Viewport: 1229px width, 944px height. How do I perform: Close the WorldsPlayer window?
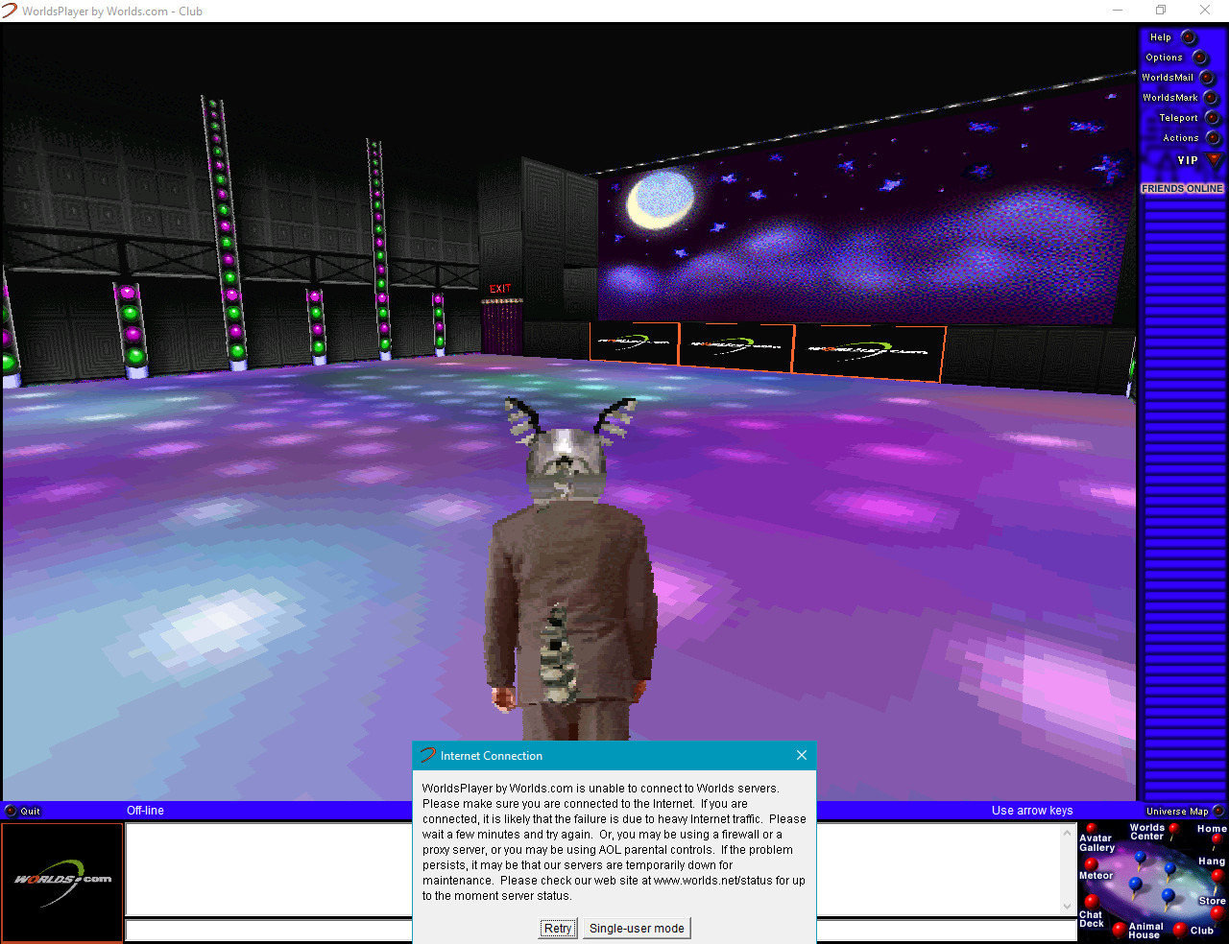[x=1205, y=11]
